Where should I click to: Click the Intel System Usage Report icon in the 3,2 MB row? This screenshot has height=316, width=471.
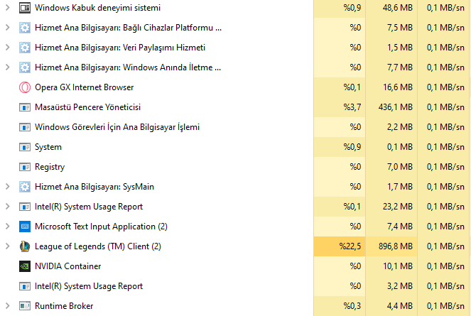pos(25,286)
